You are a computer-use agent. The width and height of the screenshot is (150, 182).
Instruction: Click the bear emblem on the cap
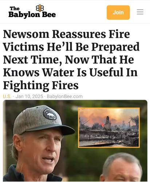pos(50,114)
